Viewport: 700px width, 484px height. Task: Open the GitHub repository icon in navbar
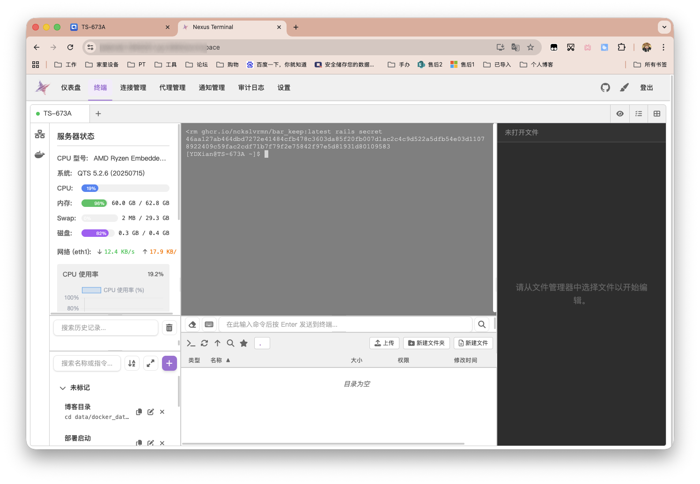[x=605, y=88]
